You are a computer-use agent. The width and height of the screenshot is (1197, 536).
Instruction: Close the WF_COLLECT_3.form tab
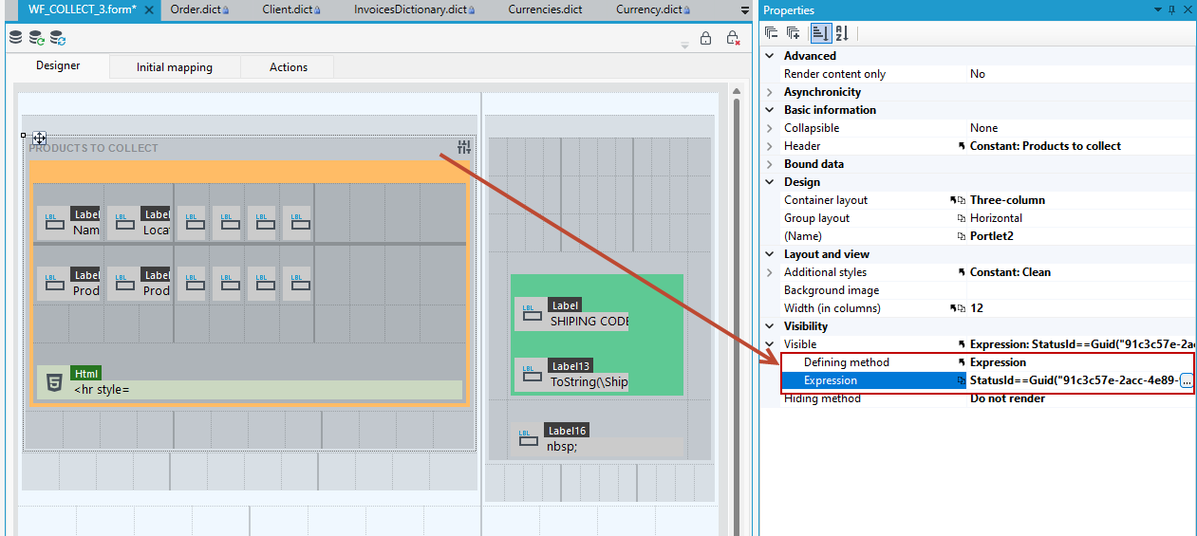click(x=149, y=9)
